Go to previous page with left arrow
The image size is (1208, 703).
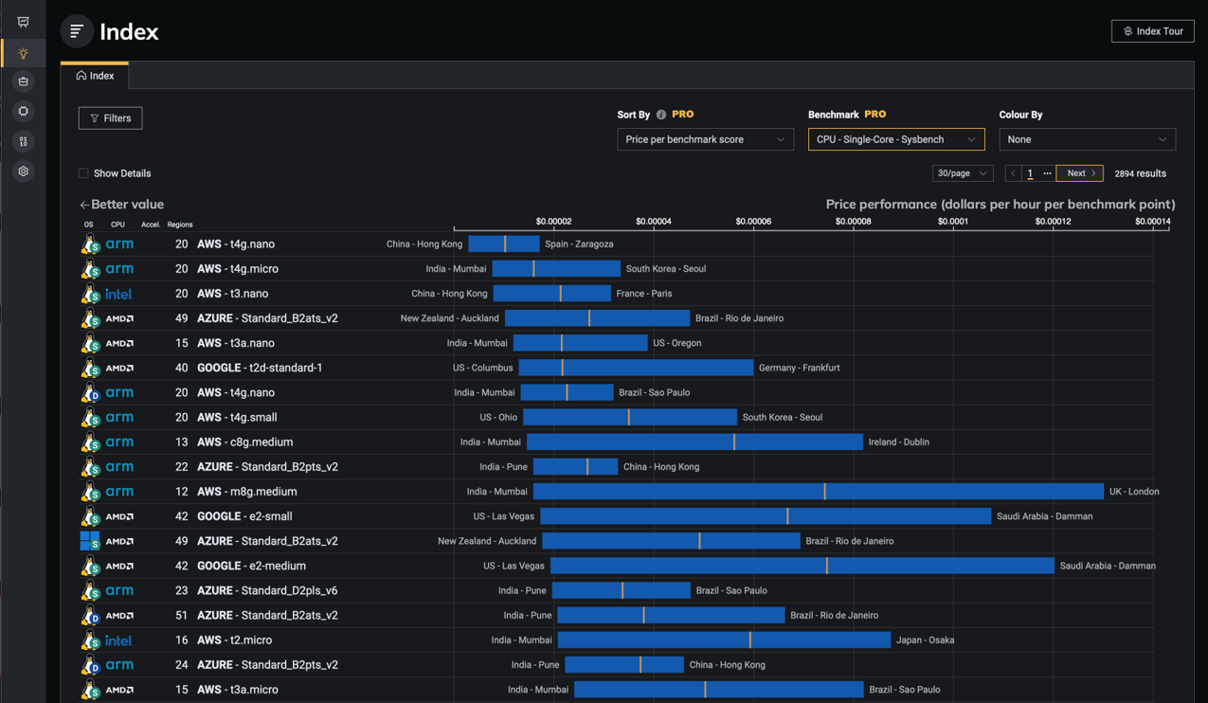[x=1013, y=173]
